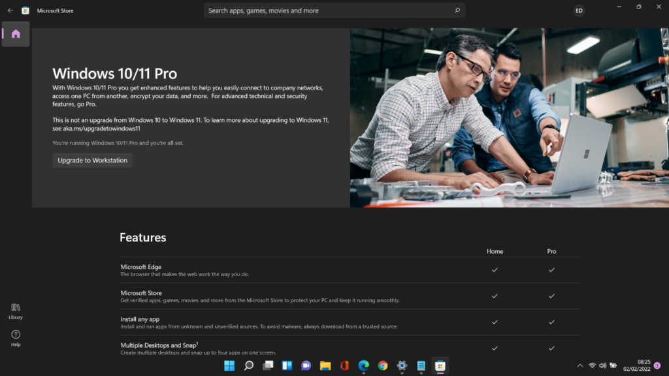Open the notification center badge in the taskbar
669x376 pixels.
click(657, 366)
